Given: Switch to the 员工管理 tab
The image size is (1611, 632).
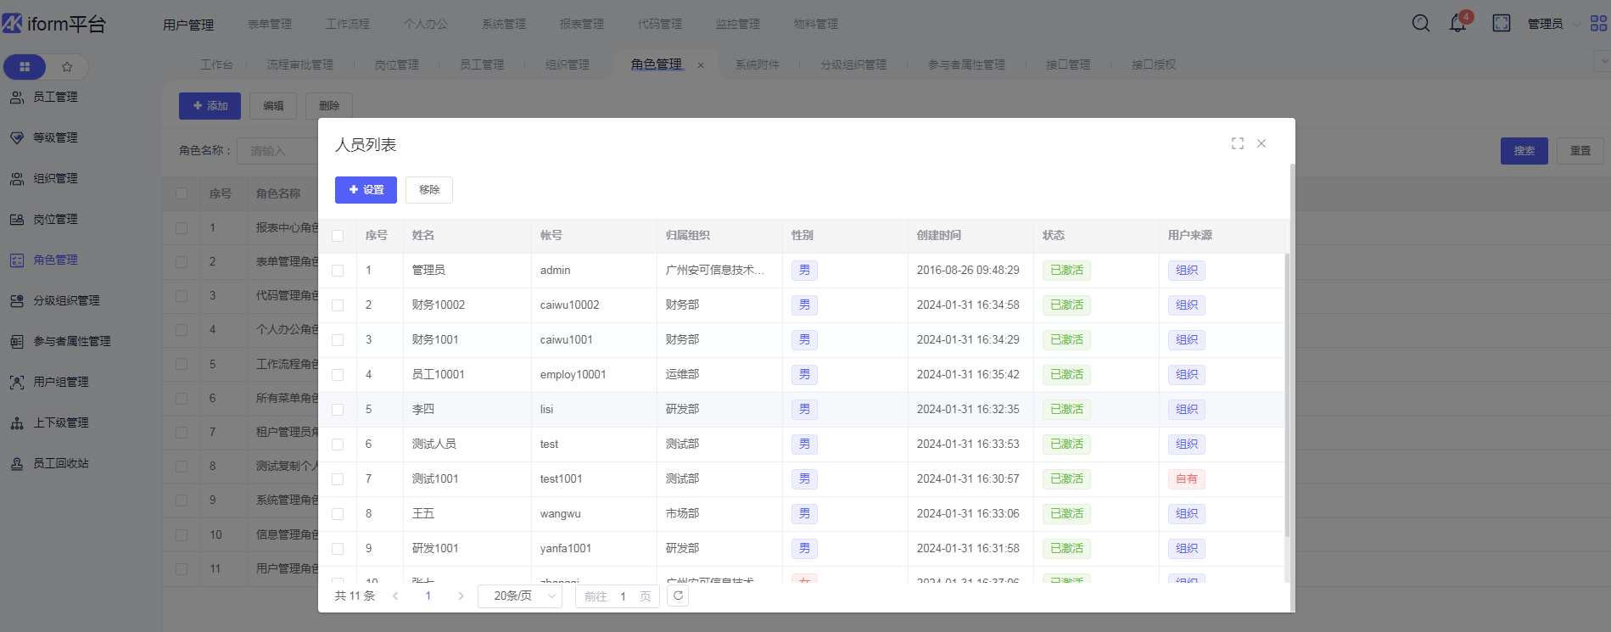Looking at the screenshot, I should [481, 64].
